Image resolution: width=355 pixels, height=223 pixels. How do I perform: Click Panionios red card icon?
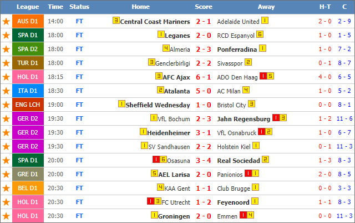click(248, 174)
